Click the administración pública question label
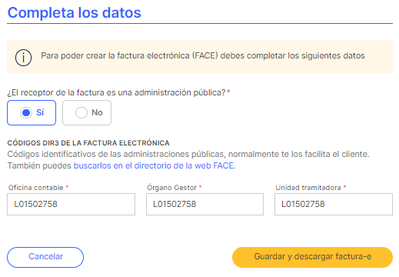The height and width of the screenshot is (277, 399). pos(116,92)
